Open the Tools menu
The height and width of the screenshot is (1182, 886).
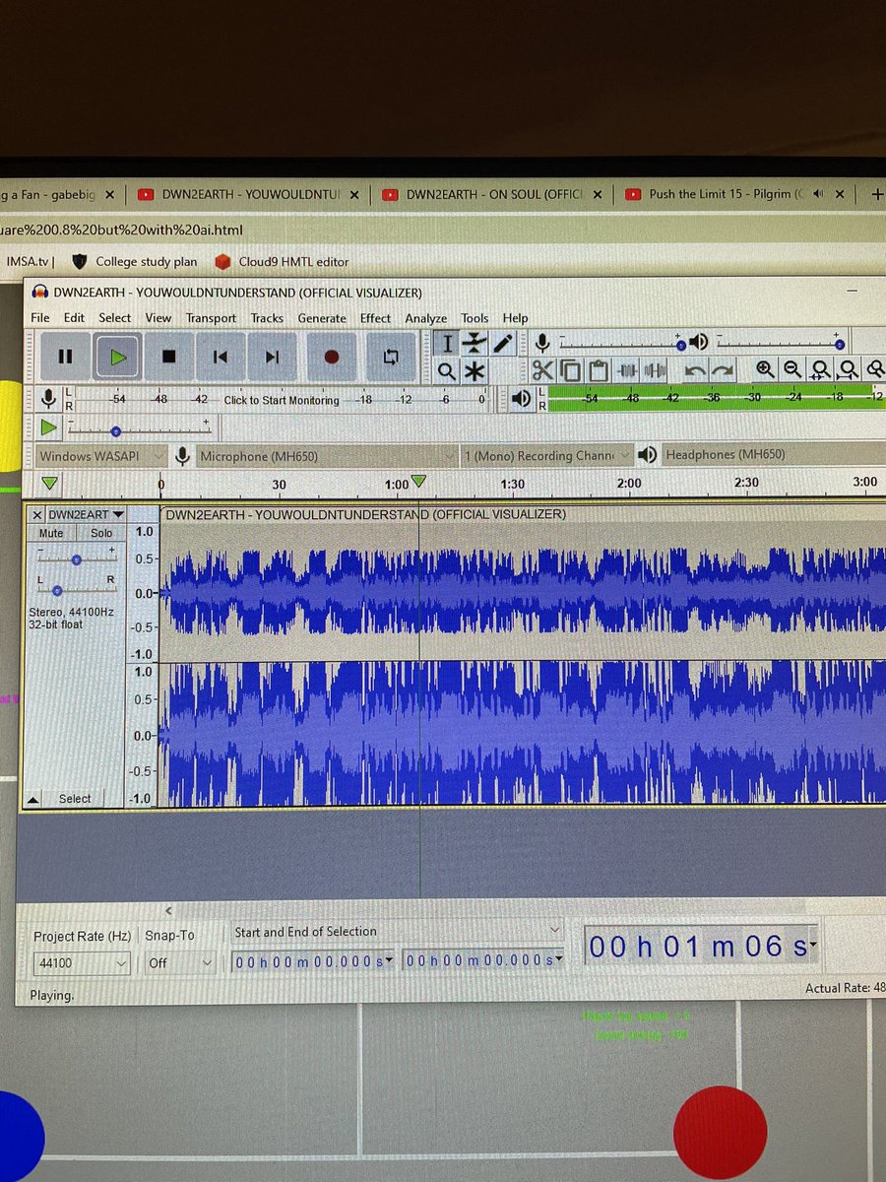point(475,318)
